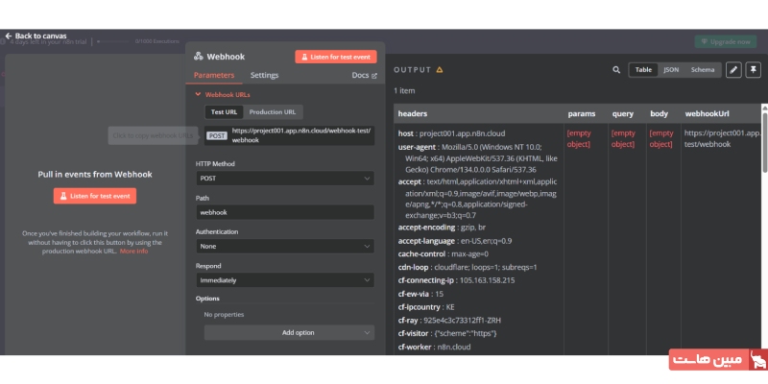Image resolution: width=768 pixels, height=384 pixels.
Task: Click the cf-ray header entry
Action: [x=449, y=321]
